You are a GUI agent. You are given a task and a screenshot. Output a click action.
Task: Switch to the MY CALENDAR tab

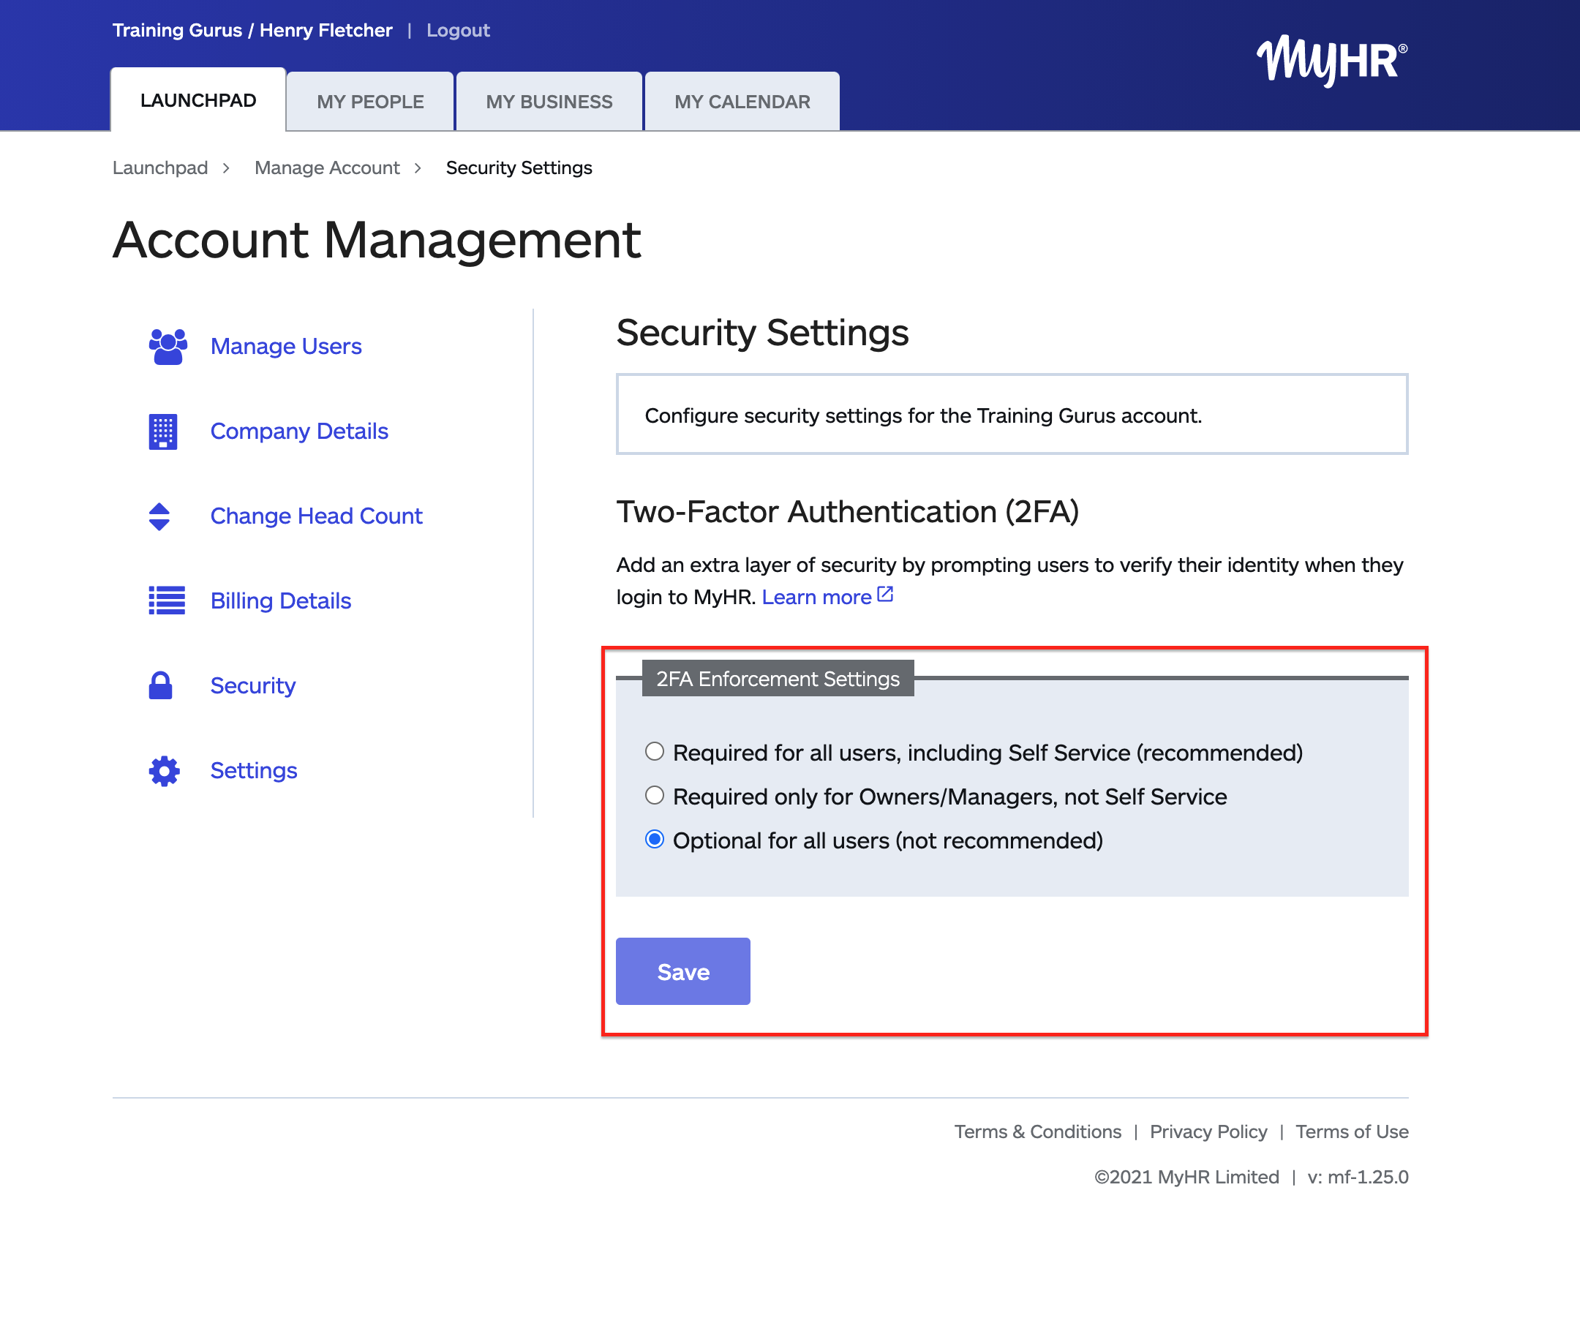click(x=742, y=101)
